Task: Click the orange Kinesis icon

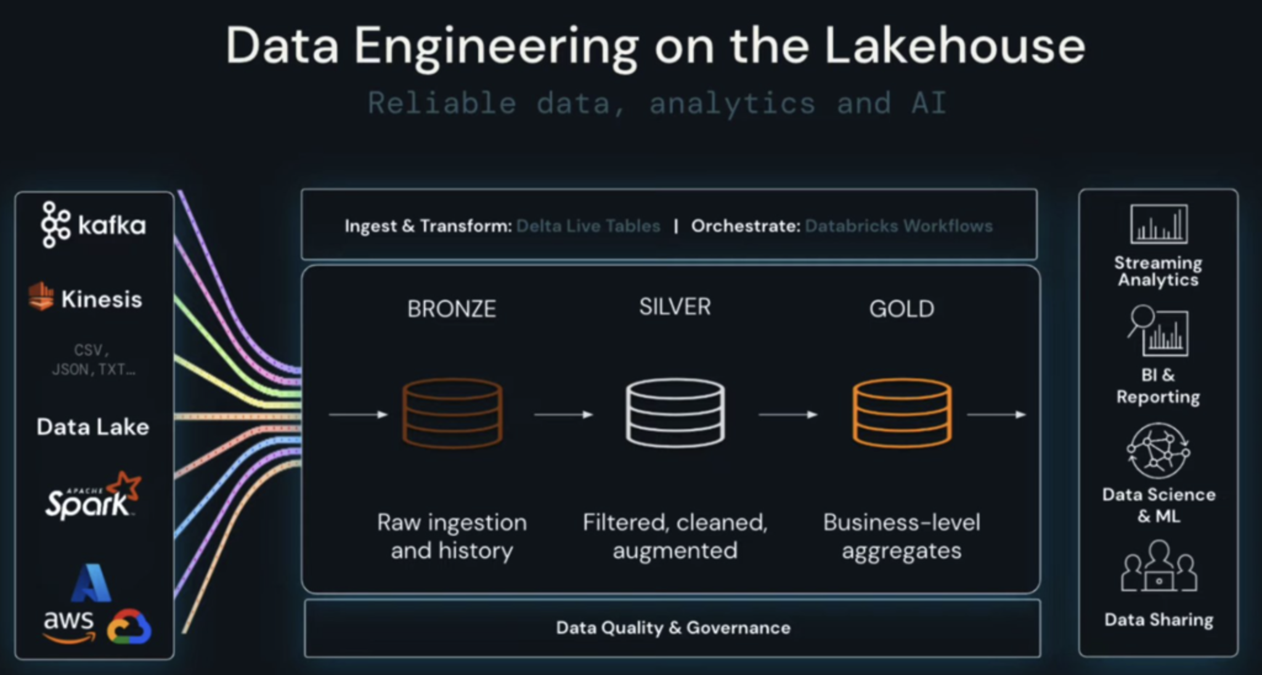Action: (41, 296)
